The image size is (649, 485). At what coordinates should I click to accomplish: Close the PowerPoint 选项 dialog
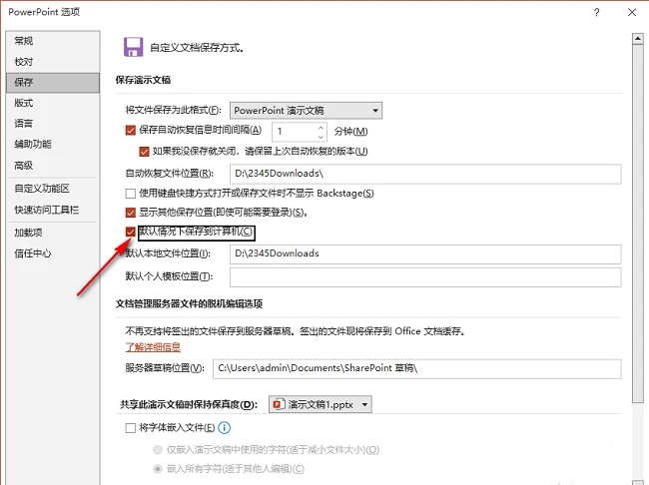click(x=632, y=12)
